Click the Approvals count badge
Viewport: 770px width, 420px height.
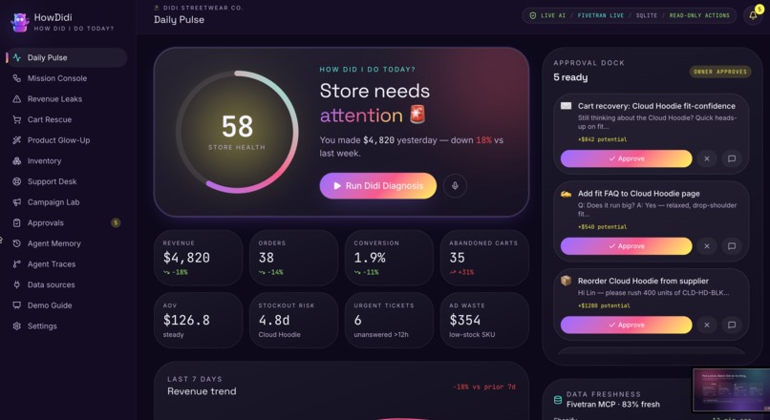coord(116,222)
